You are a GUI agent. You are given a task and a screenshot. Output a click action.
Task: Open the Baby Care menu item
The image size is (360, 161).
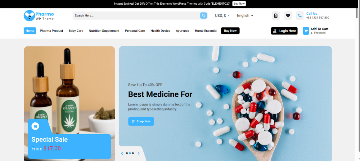tap(76, 31)
